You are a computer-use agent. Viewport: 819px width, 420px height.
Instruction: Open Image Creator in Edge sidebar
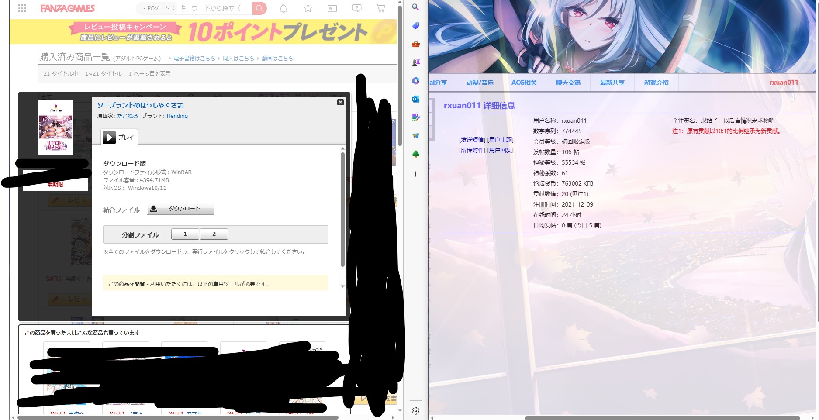(416, 117)
